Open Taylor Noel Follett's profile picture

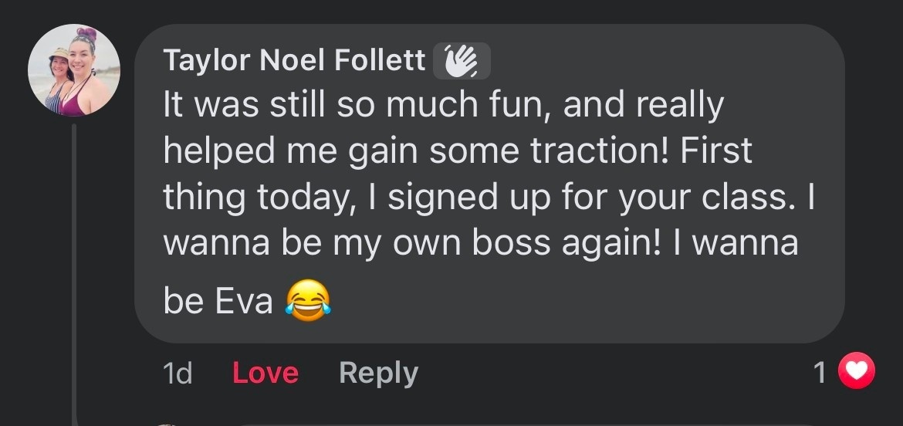(74, 70)
